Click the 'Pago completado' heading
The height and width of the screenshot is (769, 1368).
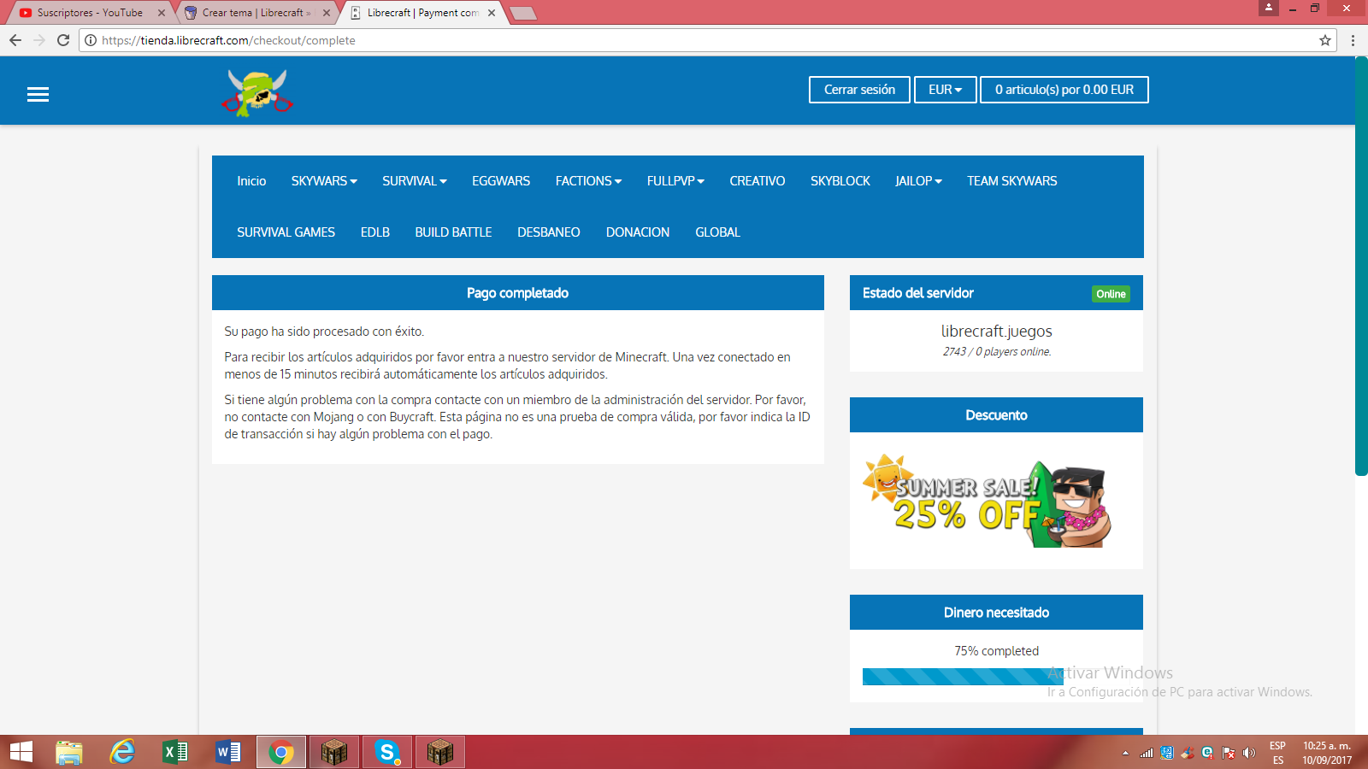coord(517,293)
